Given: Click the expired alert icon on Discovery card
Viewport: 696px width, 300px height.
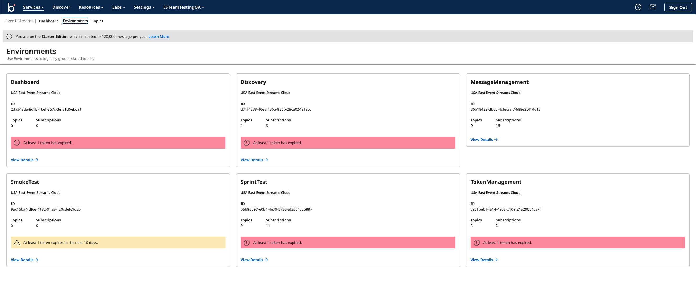Looking at the screenshot, I should click(x=246, y=143).
